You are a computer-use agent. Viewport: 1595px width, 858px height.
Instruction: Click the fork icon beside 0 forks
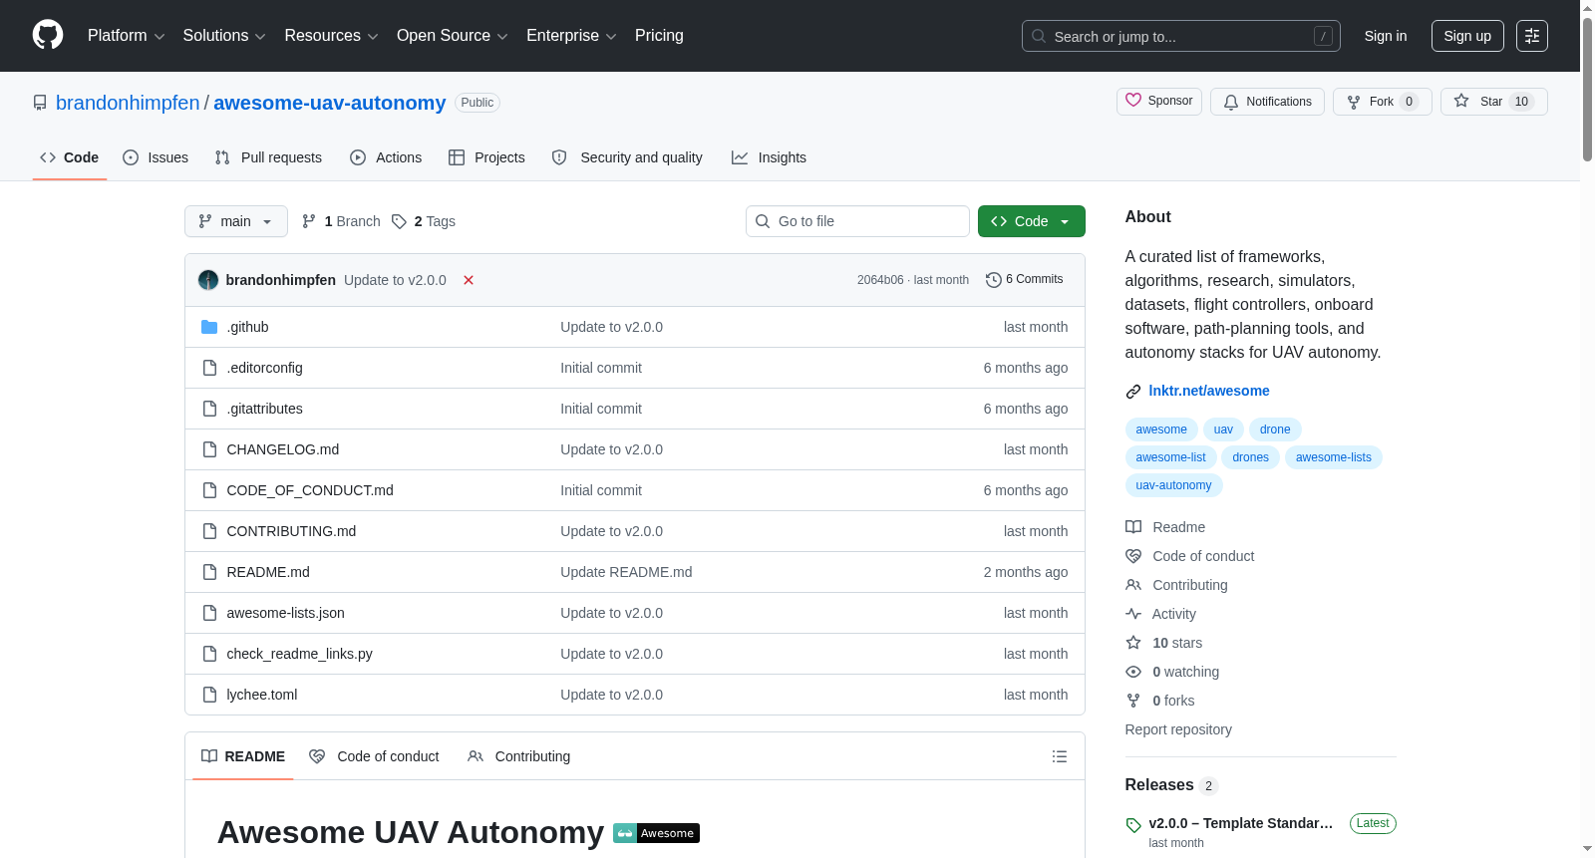pos(1133,701)
